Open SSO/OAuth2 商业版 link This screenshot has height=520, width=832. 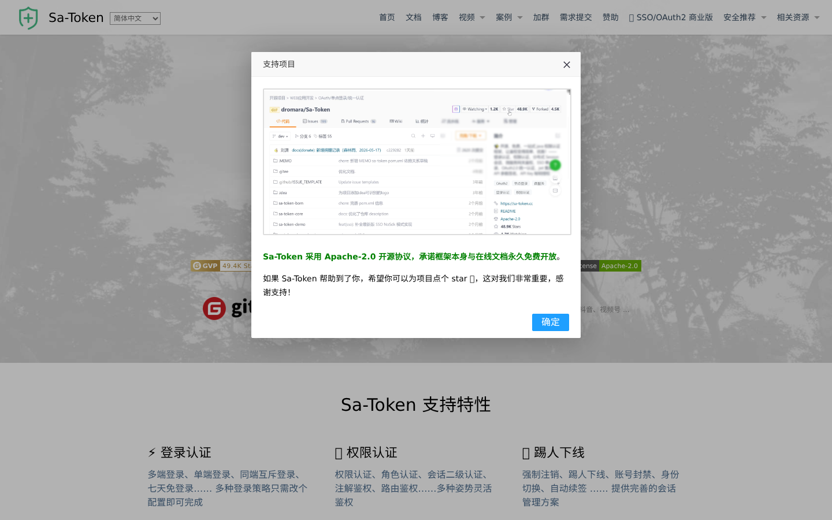point(671,17)
